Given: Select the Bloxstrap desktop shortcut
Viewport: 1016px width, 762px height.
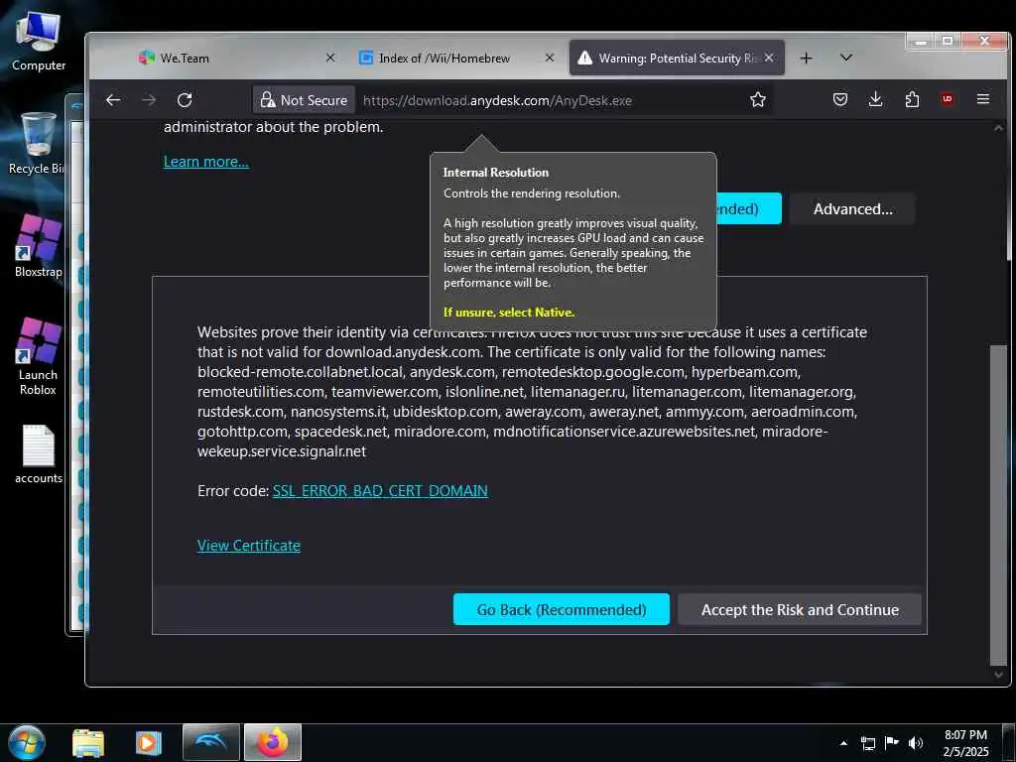Looking at the screenshot, I should 39,246.
